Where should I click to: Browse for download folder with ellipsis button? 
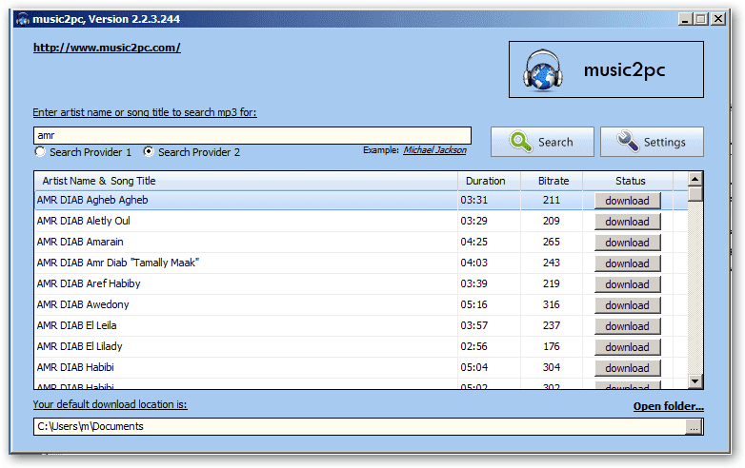(695, 427)
